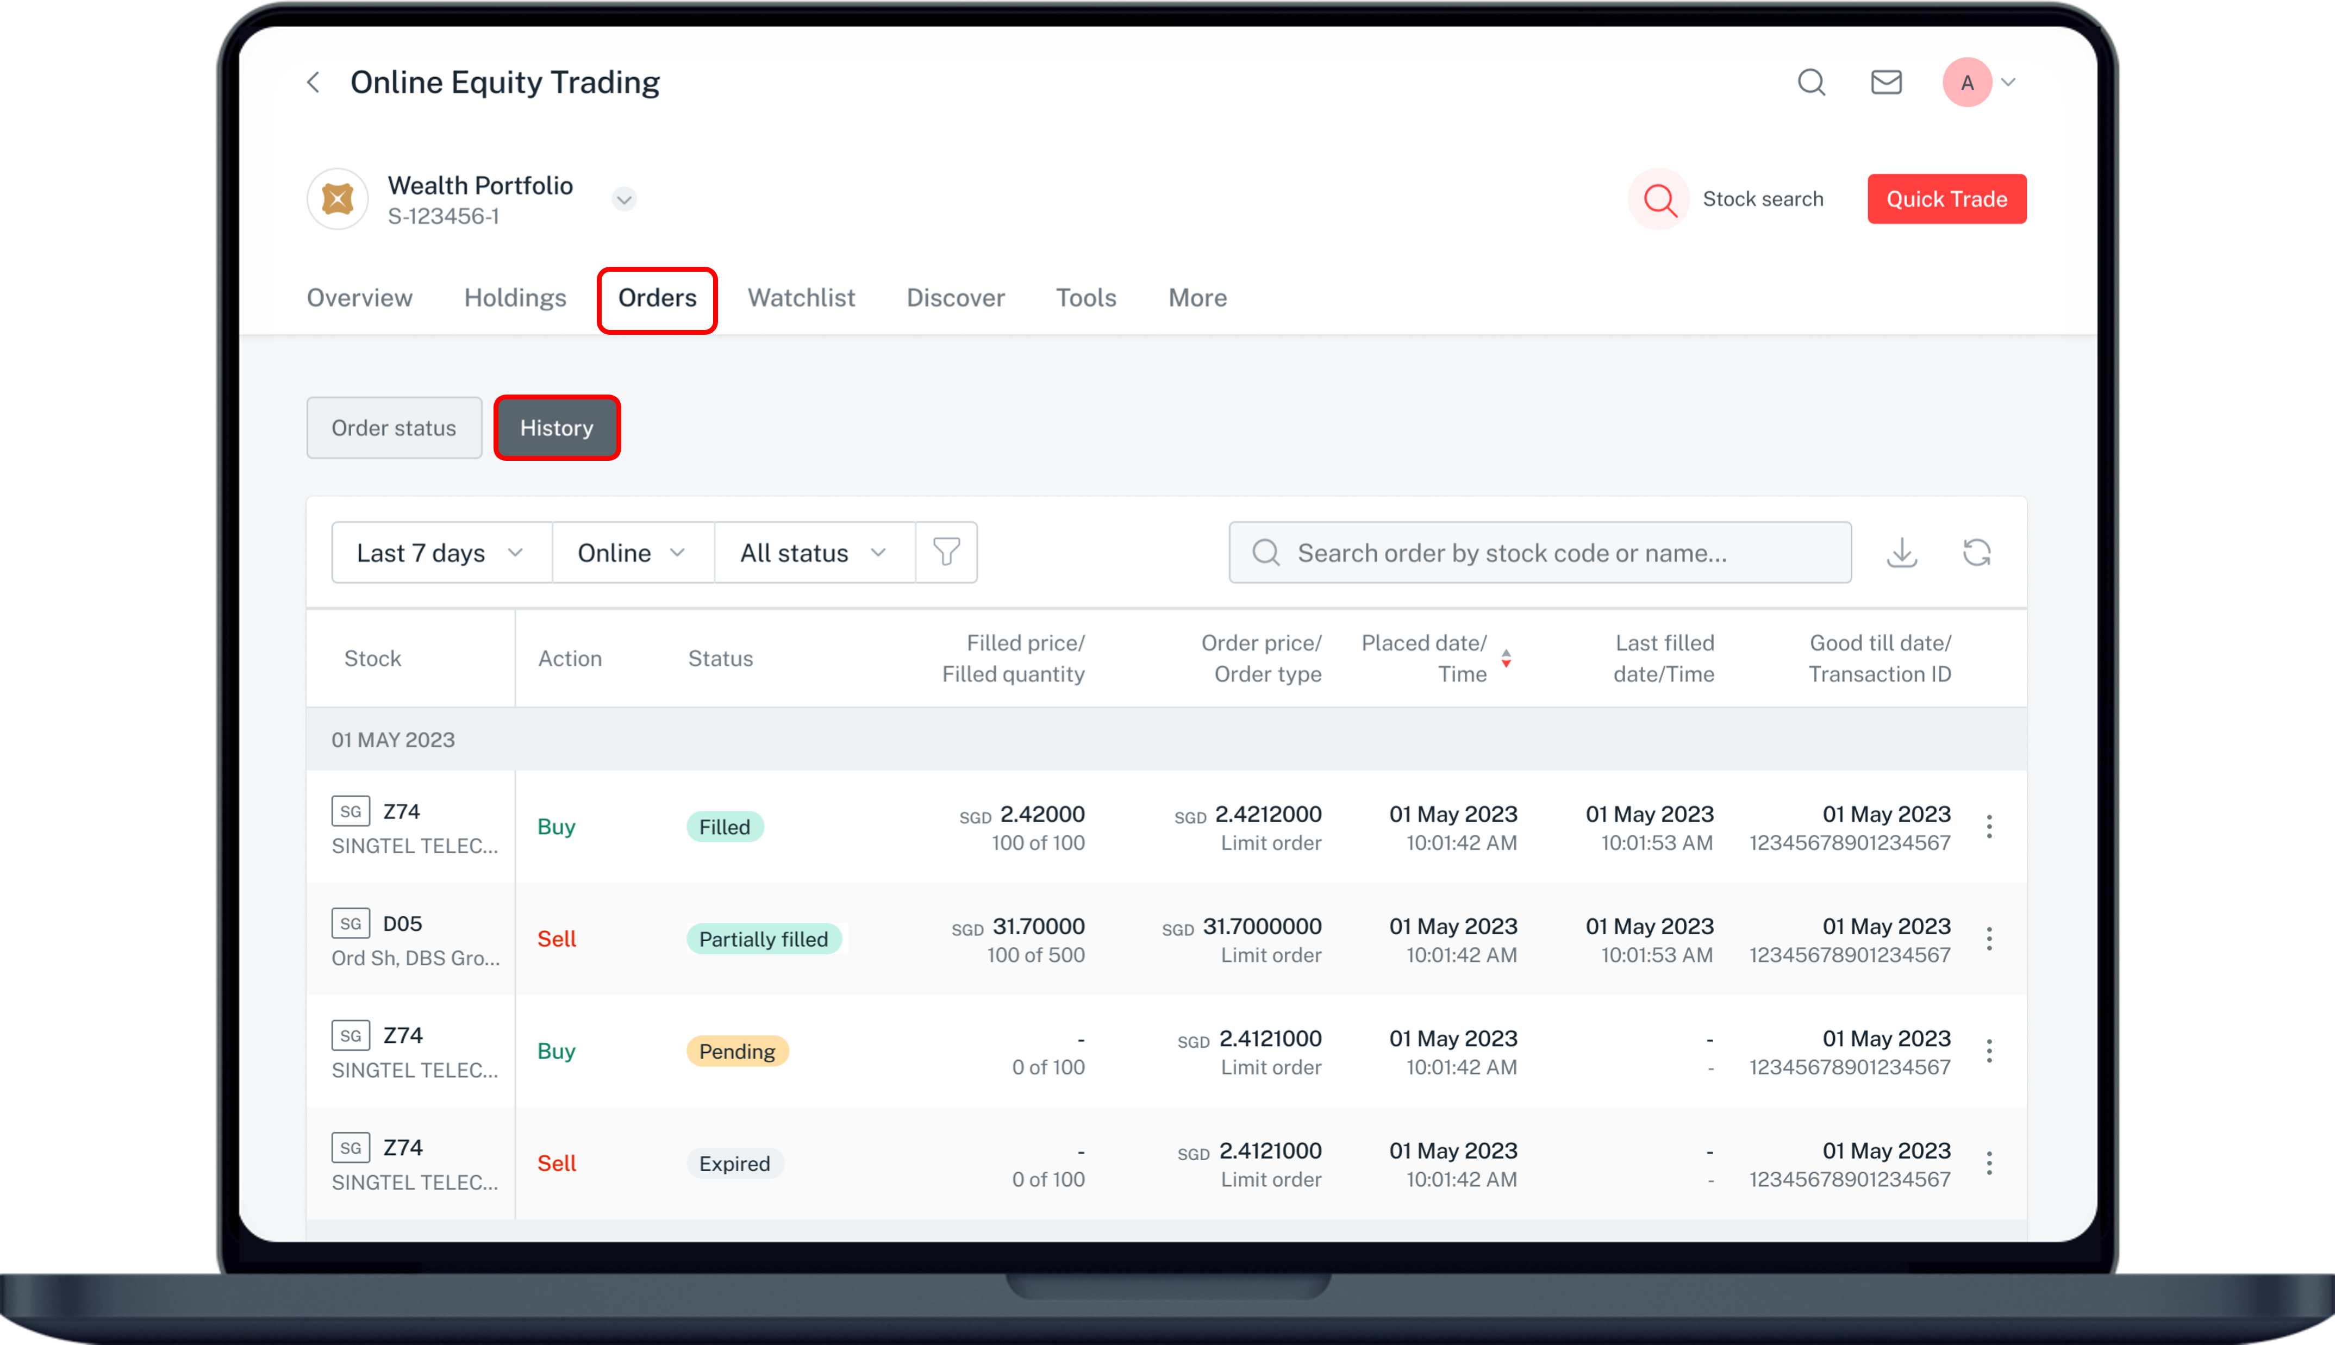Sort by the Placed date/Time column
The height and width of the screenshot is (1345, 2335).
pyautogui.click(x=1506, y=658)
